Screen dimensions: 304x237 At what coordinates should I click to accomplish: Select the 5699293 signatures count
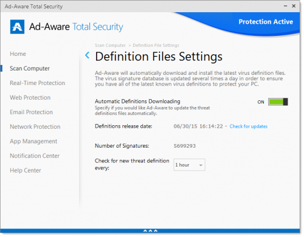(185, 146)
